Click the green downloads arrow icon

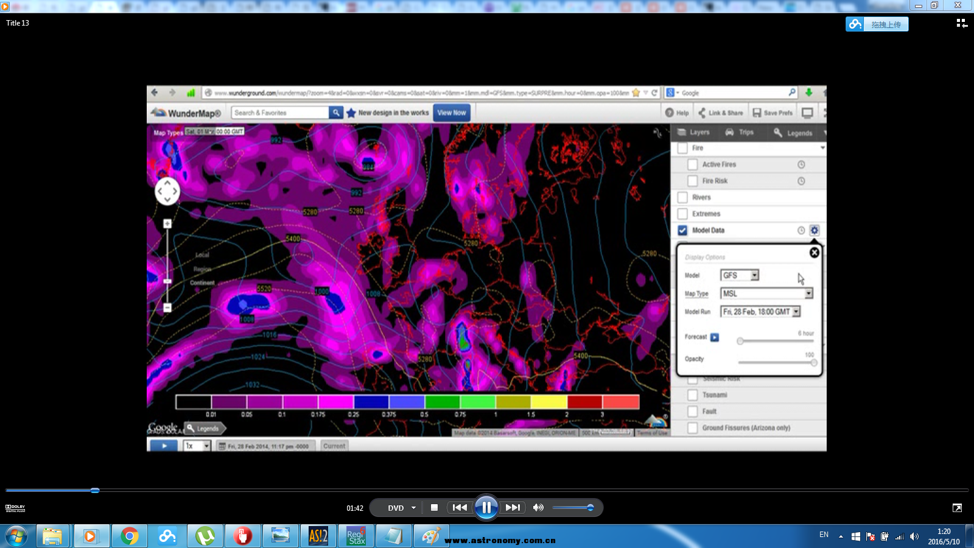(809, 93)
